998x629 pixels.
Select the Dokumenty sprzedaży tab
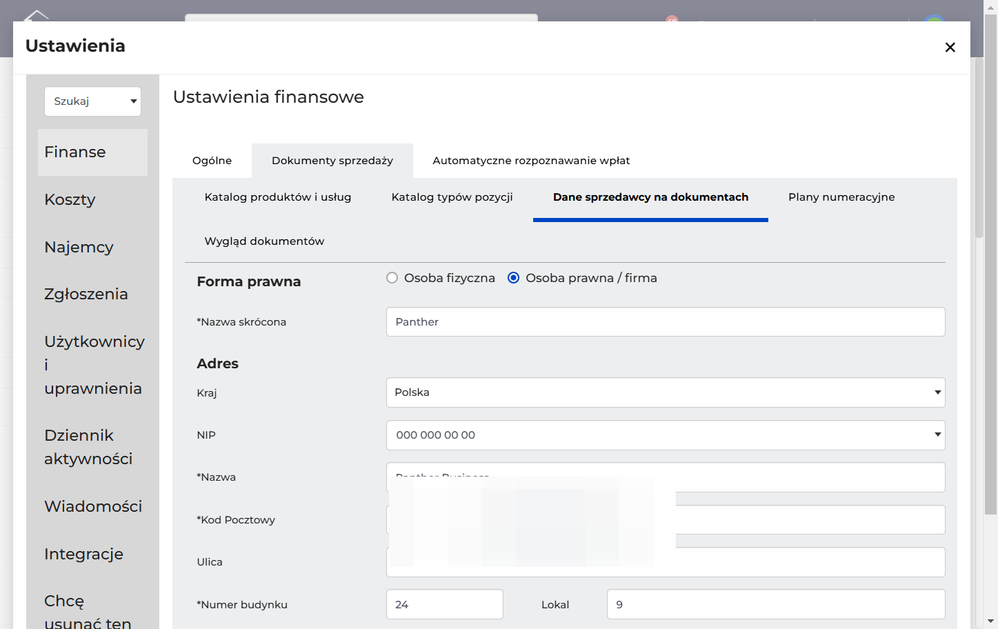[332, 161]
